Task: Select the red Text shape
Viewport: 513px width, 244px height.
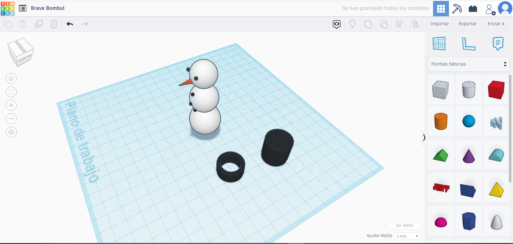Action: coord(441,188)
